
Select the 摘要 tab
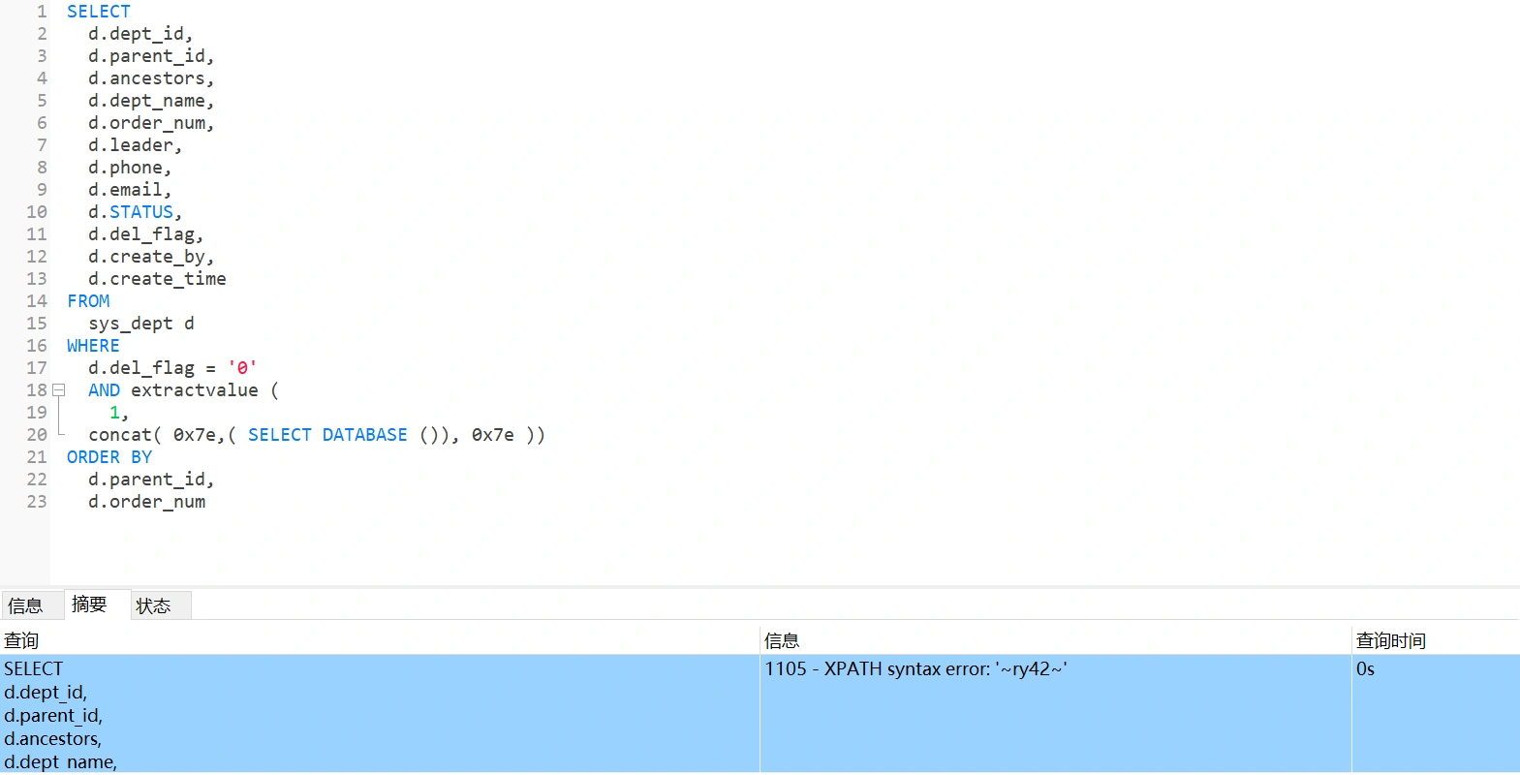89,604
